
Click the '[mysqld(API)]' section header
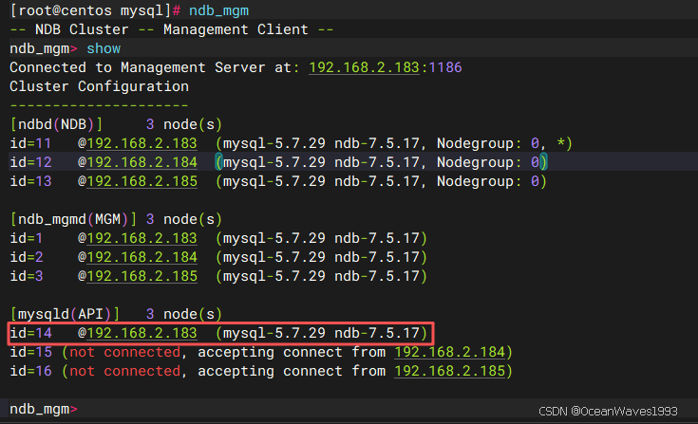pyautogui.click(x=65, y=315)
